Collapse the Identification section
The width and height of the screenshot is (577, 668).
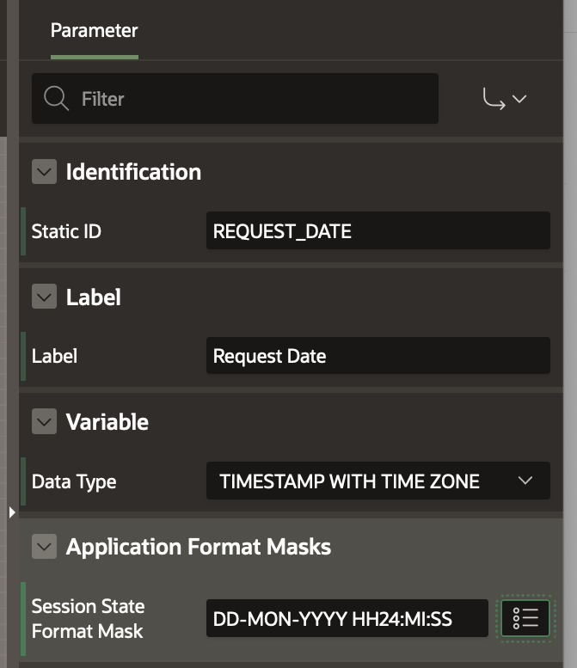(44, 172)
